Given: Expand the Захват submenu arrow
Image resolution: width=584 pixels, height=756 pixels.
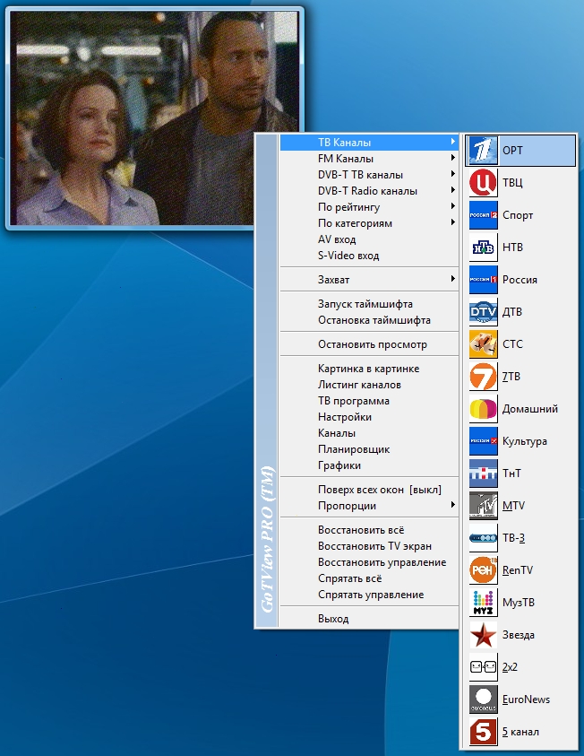Looking at the screenshot, I should point(453,279).
